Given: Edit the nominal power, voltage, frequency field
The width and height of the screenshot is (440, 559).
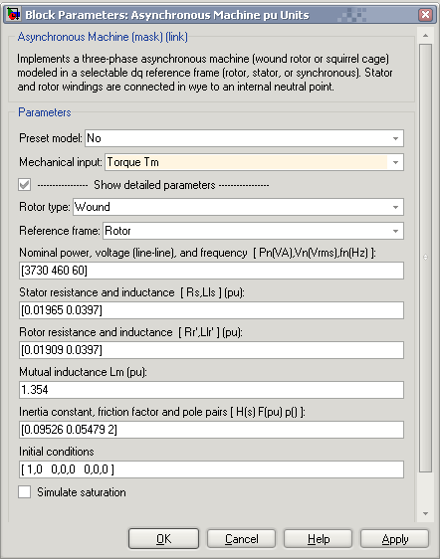Looking at the screenshot, I should point(211,271).
